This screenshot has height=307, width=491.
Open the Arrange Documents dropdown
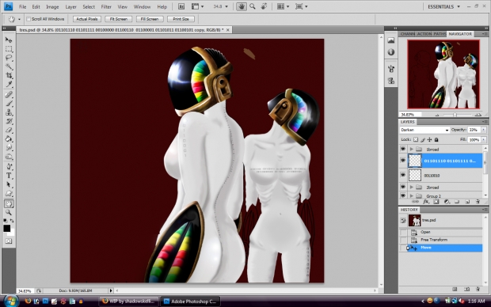[283, 6]
